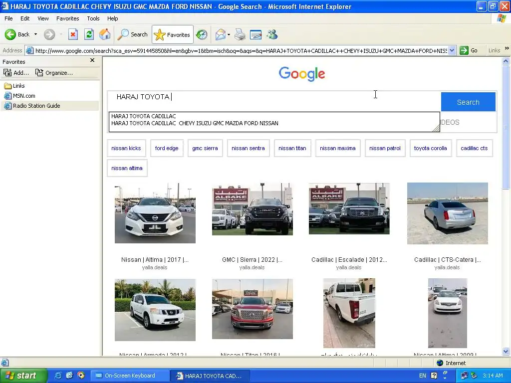Image resolution: width=511 pixels, height=383 pixels.
Task: Open Radio Station Guide favorite
Action: point(32,106)
